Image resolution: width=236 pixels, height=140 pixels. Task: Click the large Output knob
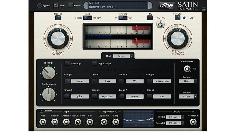point(178,39)
